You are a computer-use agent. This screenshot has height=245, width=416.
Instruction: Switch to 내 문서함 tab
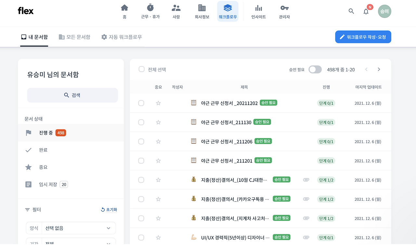point(34,37)
